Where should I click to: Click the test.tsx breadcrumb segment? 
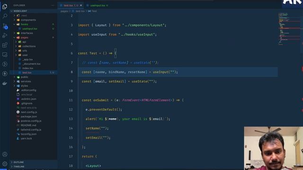(x=80, y=11)
